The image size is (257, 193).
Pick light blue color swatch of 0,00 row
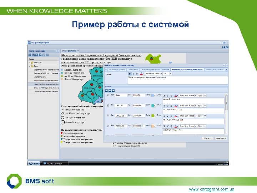(153, 95)
